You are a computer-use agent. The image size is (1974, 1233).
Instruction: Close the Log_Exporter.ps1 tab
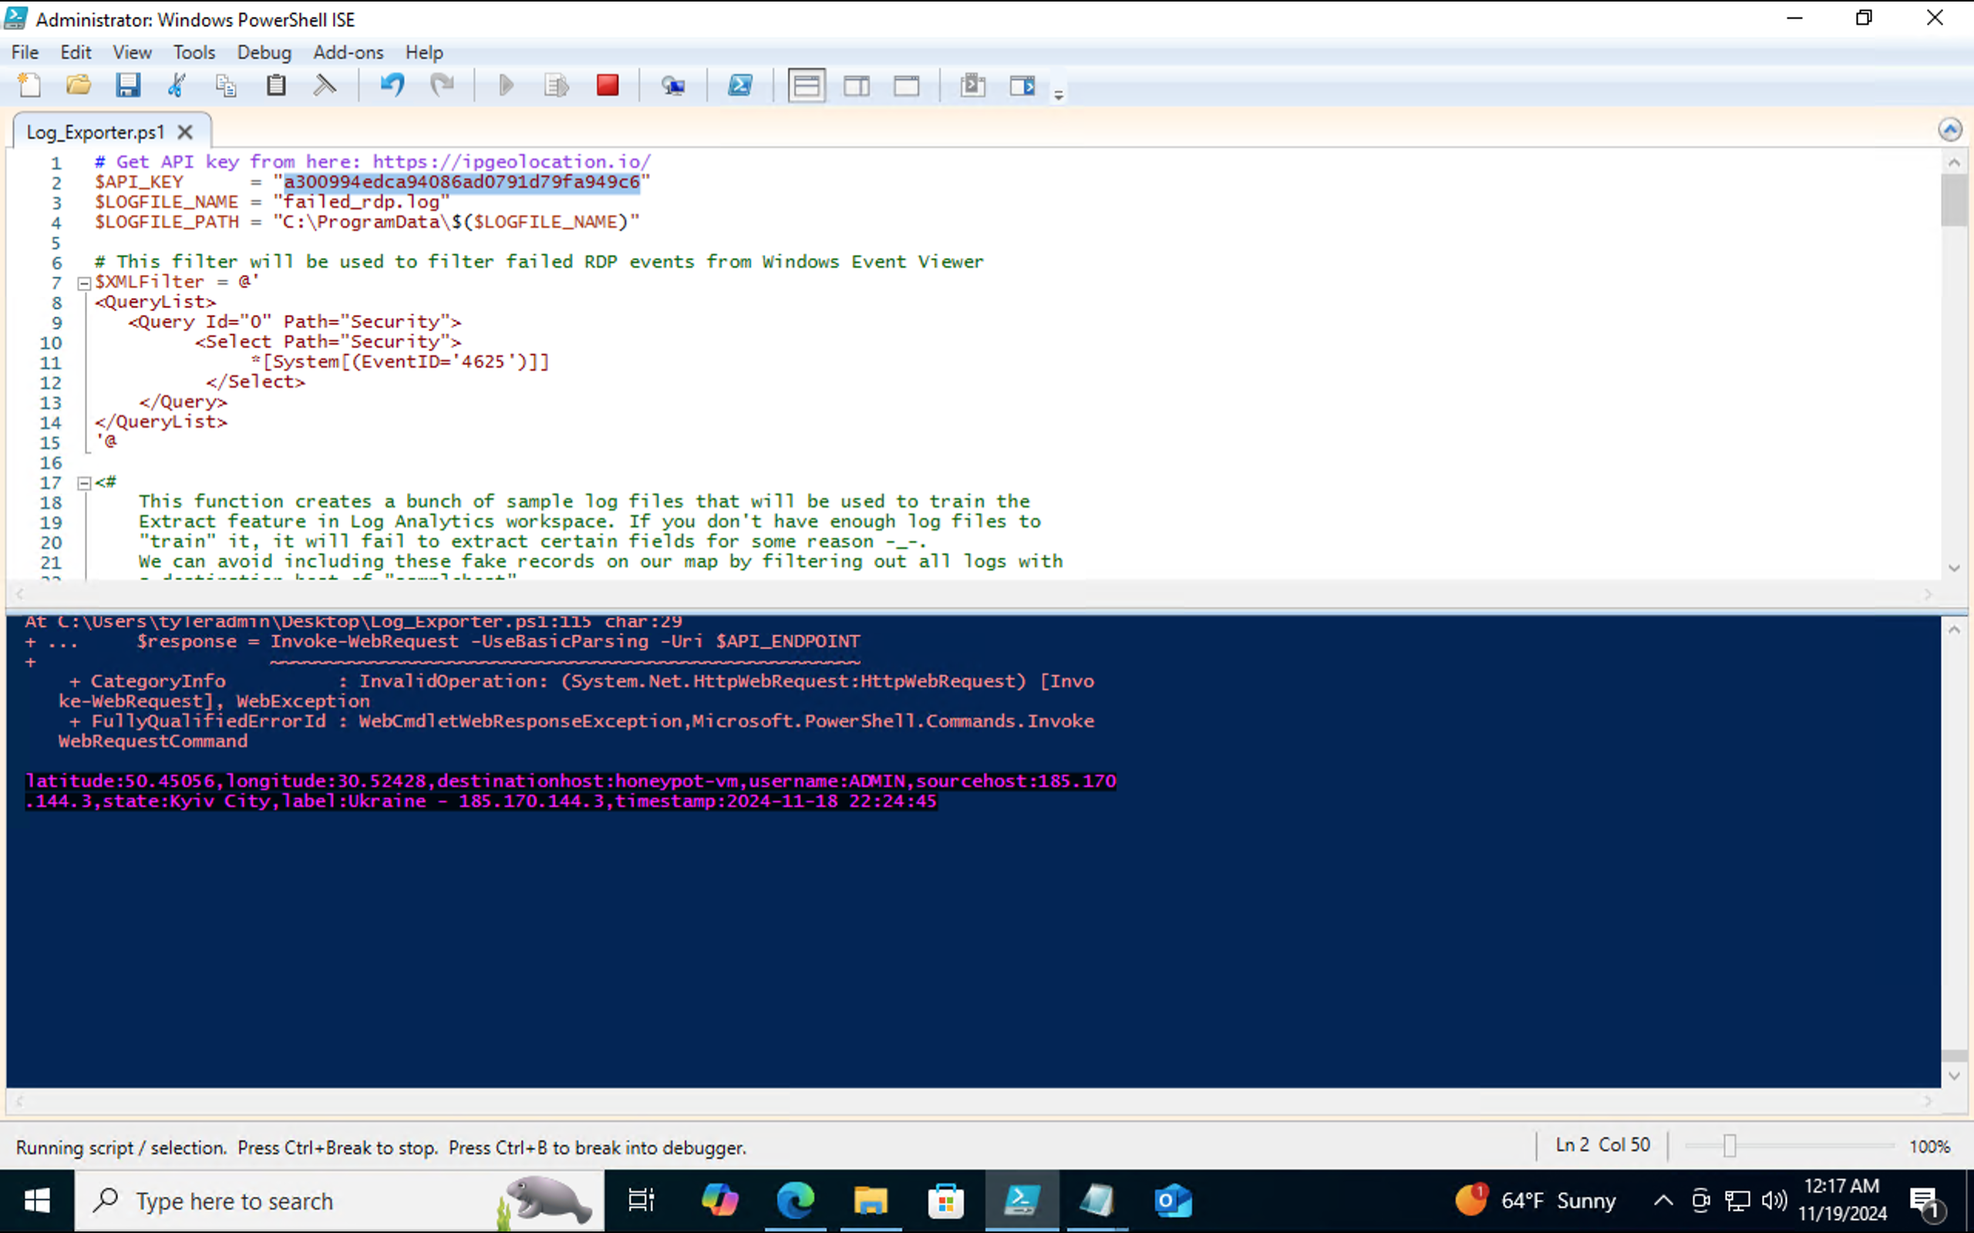point(185,132)
